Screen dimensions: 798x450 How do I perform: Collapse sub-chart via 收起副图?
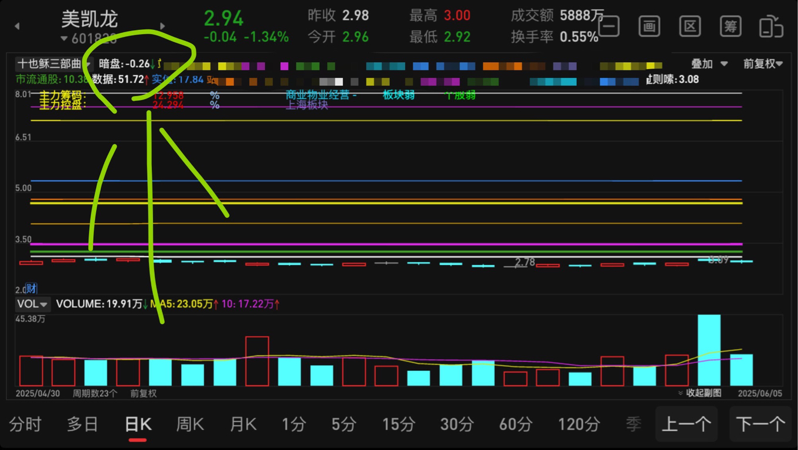699,393
